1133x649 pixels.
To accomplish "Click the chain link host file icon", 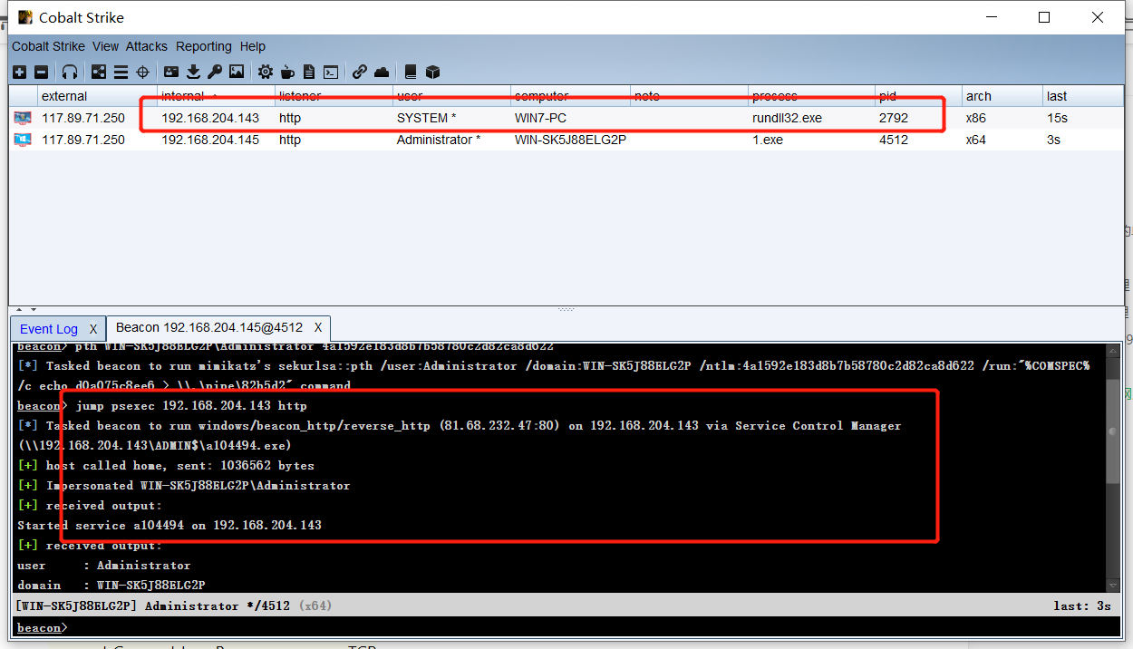I will [360, 72].
